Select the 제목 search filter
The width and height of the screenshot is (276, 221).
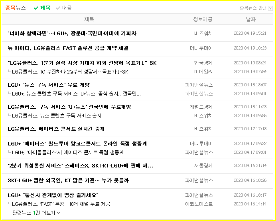(42, 8)
